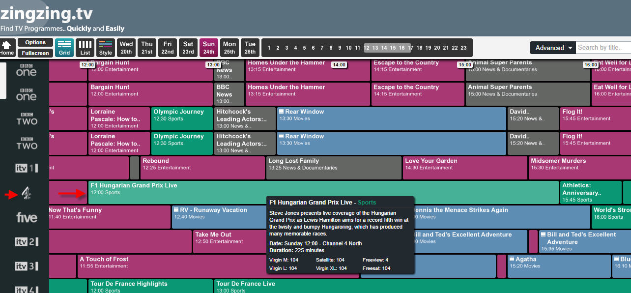Switch to Grid view
Image resolution: width=631 pixels, height=293 pixels.
64,48
